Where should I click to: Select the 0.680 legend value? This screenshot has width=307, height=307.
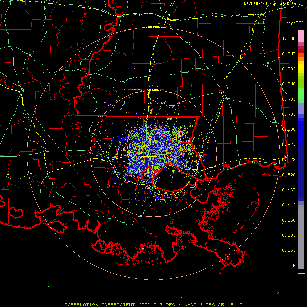coord(289,129)
